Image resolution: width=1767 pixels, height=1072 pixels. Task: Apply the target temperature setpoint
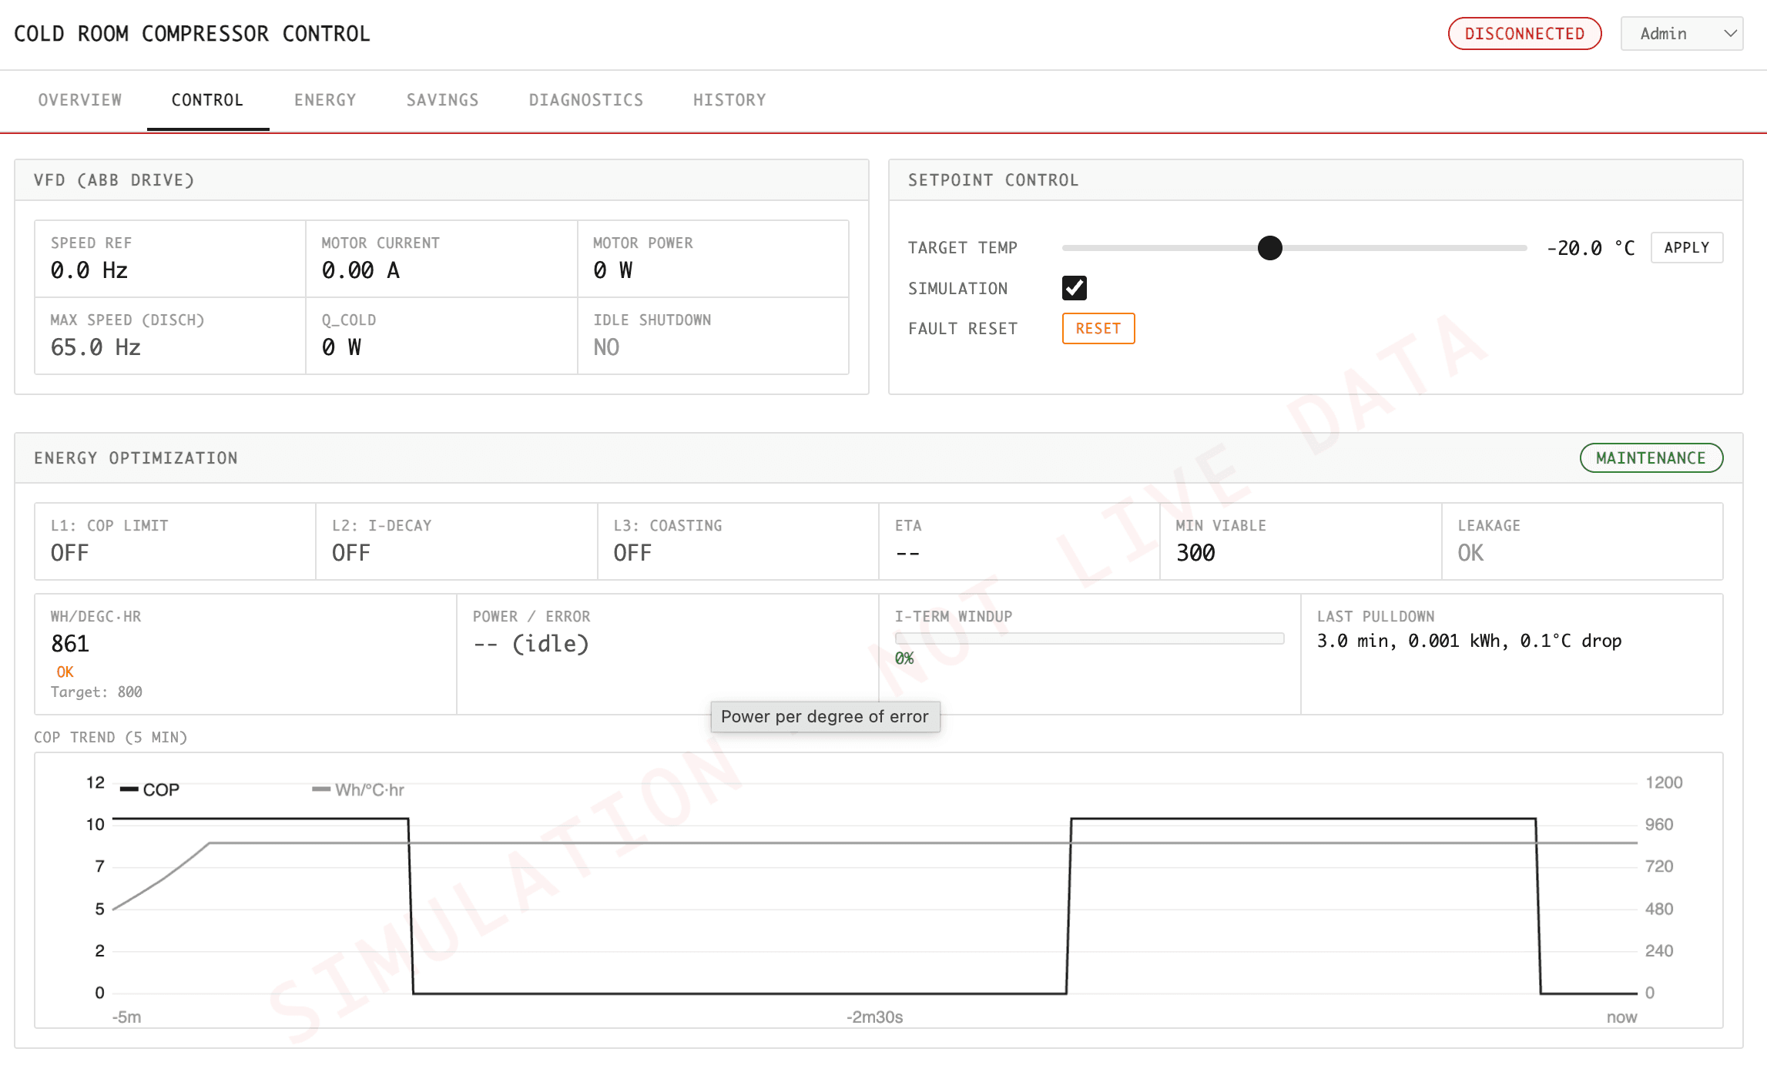click(1686, 248)
